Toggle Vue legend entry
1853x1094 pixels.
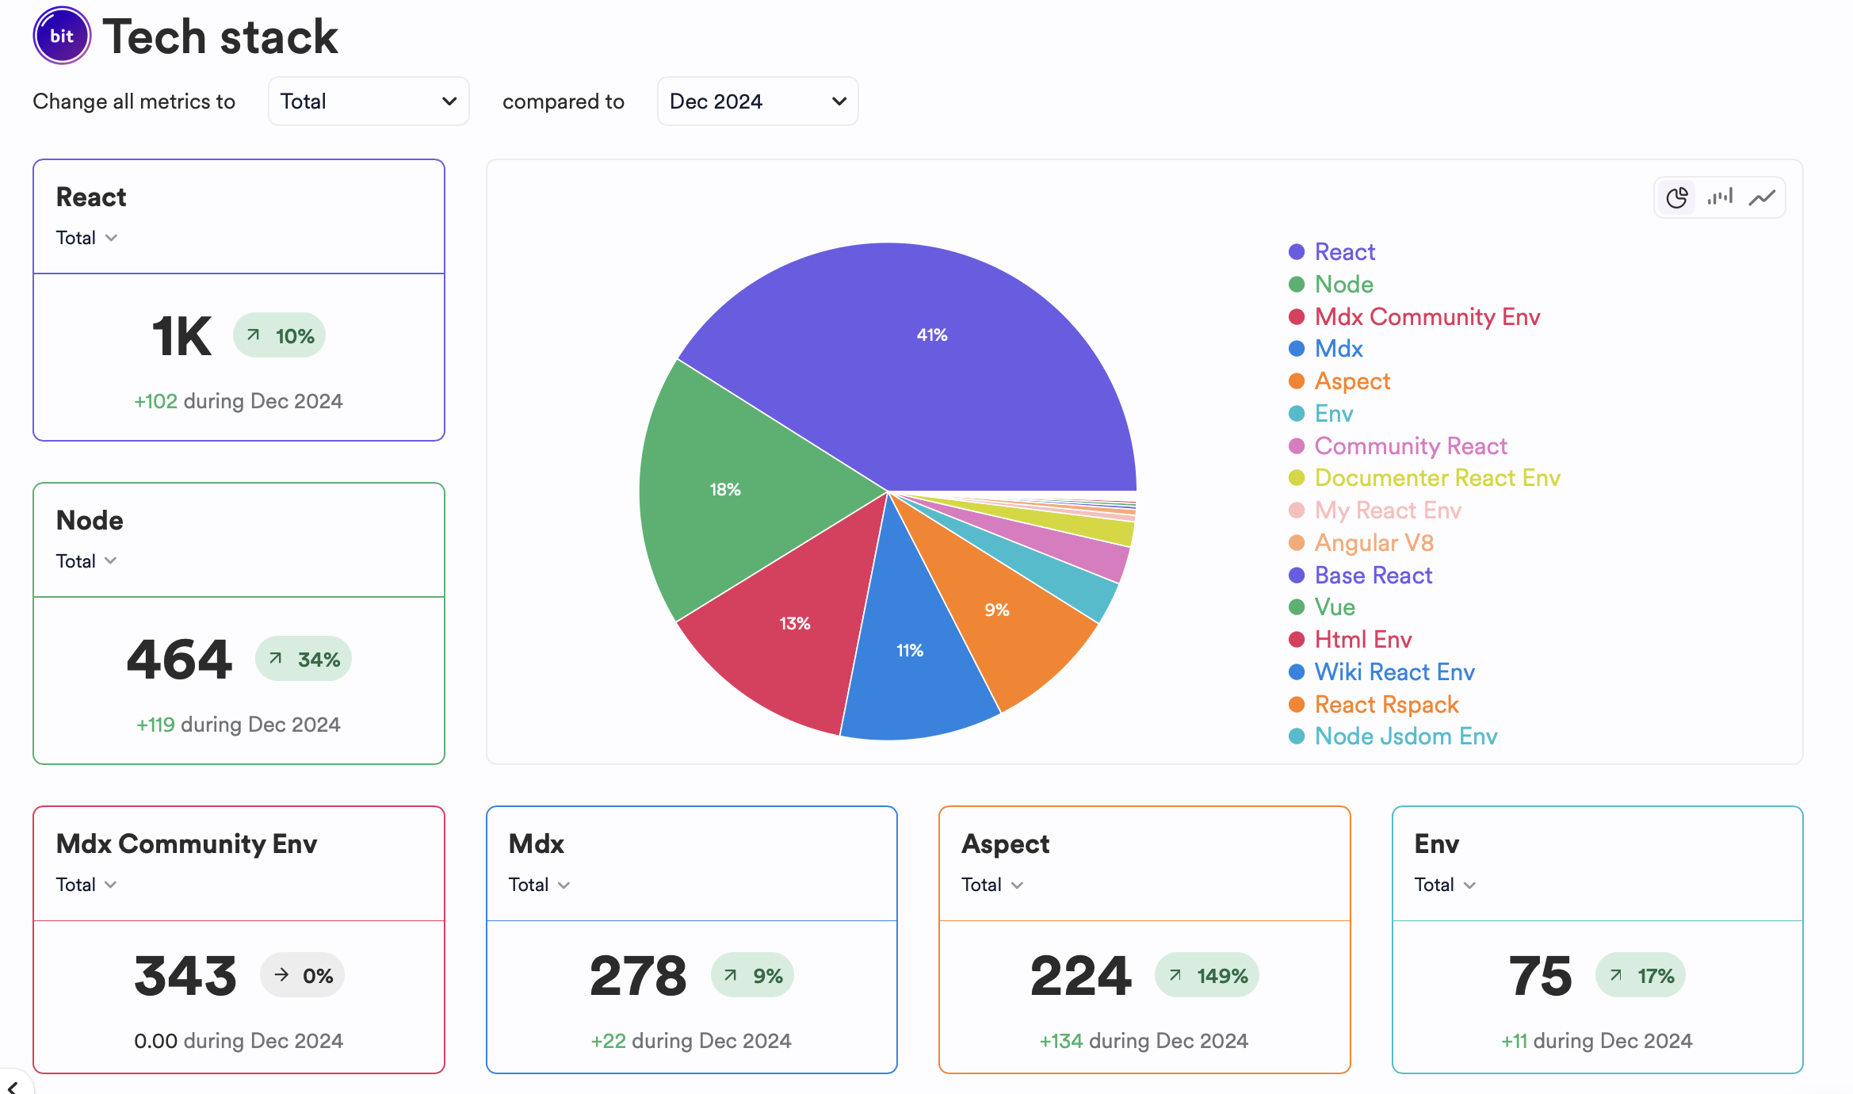1322,606
